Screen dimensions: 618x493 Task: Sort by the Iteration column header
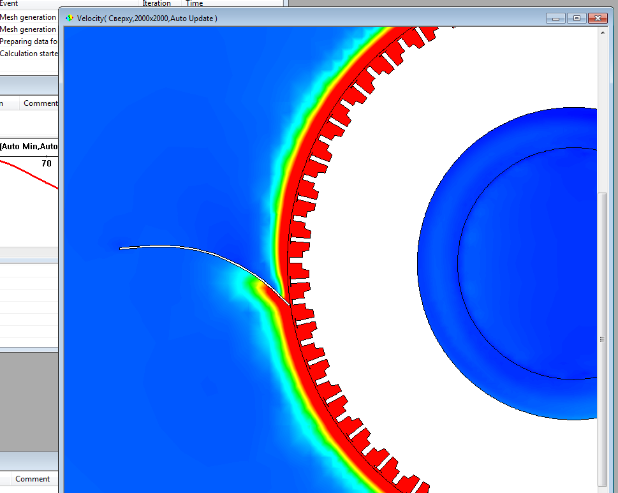(x=156, y=3)
